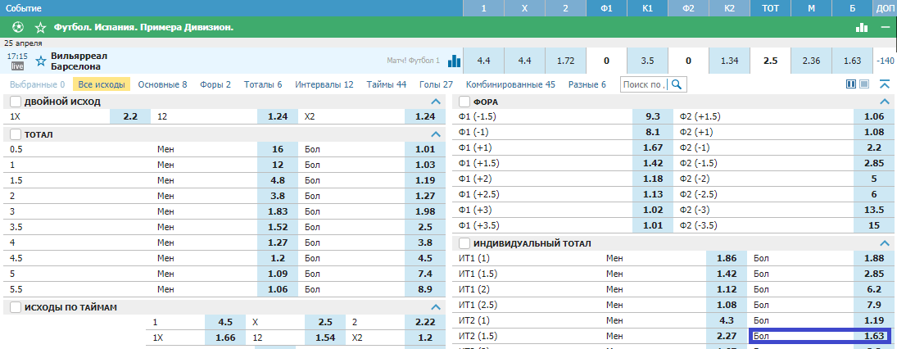Viewport: 897px width, 349px height.
Task: Select total 3 Мен odds 1.83
Action: 278,211
